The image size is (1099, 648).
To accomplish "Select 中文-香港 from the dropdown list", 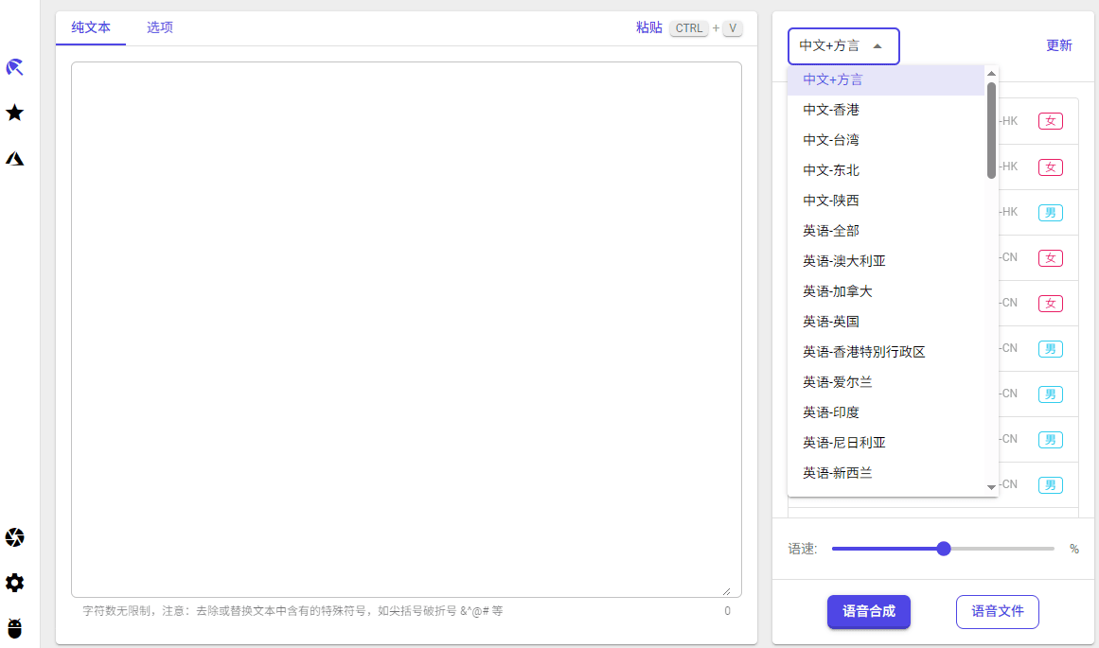I will [886, 110].
